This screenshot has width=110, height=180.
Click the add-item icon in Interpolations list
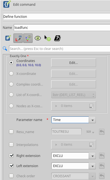click(91, 145)
